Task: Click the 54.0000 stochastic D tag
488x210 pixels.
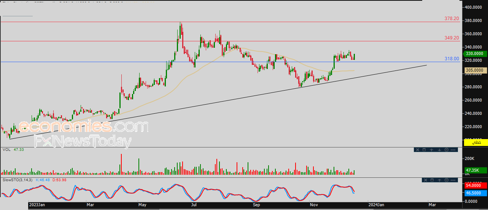Action: tap(475, 185)
